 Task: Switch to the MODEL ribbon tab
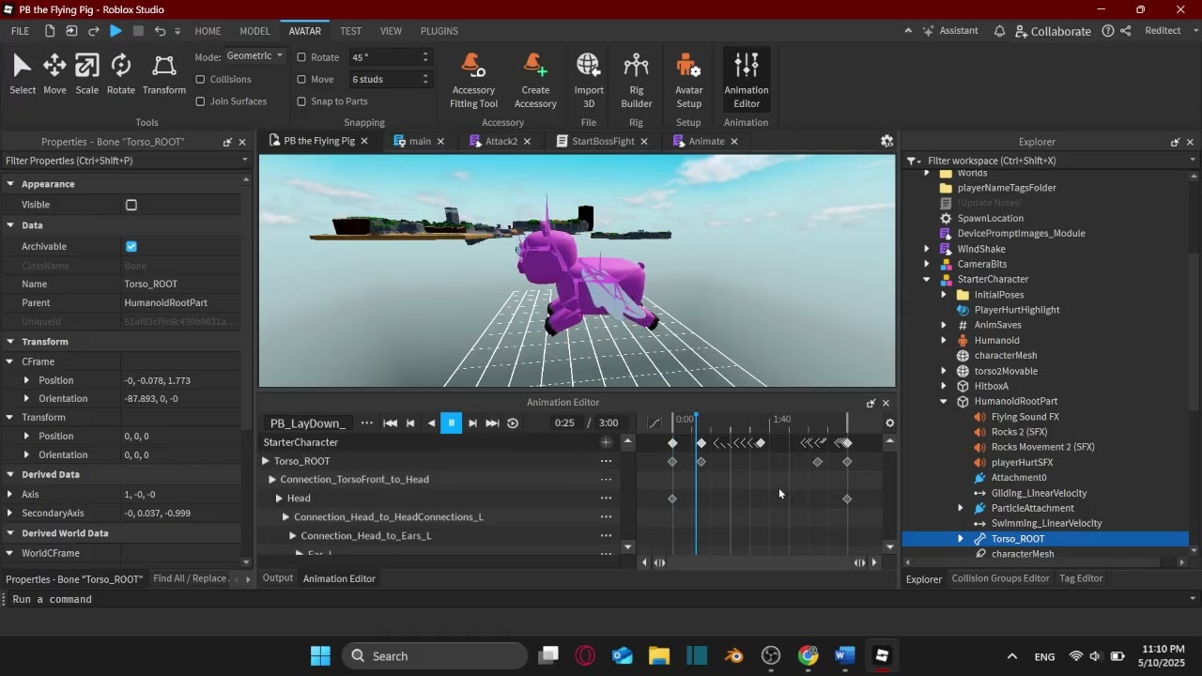click(254, 31)
